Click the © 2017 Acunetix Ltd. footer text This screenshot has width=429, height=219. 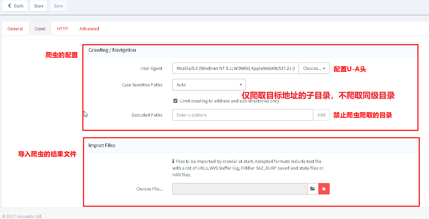click(22, 216)
